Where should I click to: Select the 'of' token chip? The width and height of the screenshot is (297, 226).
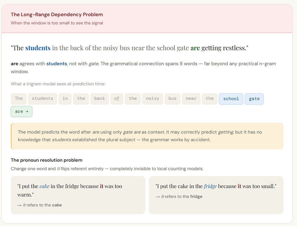pyautogui.click(x=117, y=99)
